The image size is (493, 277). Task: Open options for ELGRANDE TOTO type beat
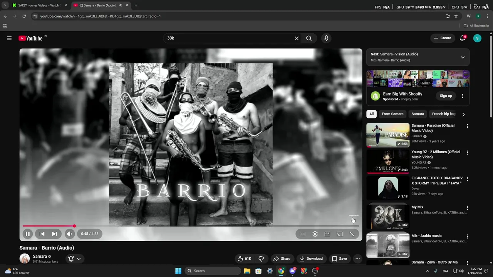468,179
